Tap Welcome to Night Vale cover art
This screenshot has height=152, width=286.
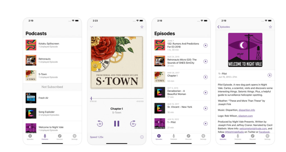click(x=245, y=50)
